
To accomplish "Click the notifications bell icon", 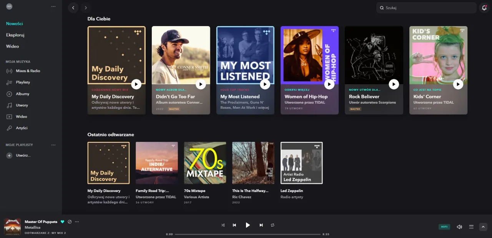I will coord(484,7).
